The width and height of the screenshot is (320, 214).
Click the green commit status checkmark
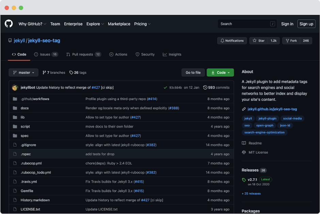point(165,88)
